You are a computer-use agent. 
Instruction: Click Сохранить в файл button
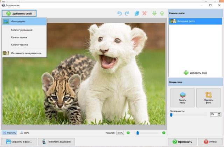pos(19,142)
